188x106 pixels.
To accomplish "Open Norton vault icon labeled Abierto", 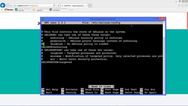I will 34,10.
